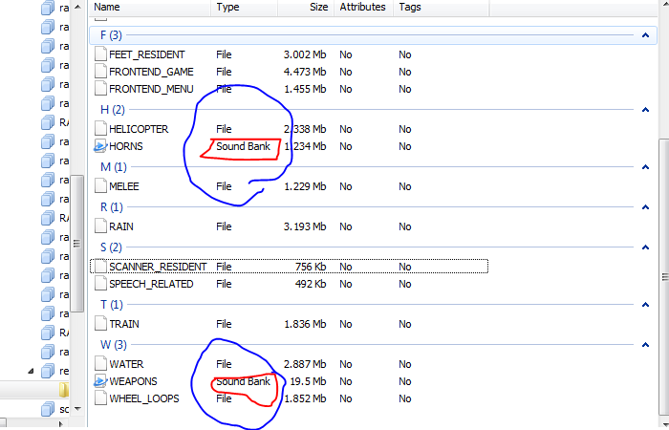
Task: Select the SCANNER_RESIDENT file name
Action: 158,267
